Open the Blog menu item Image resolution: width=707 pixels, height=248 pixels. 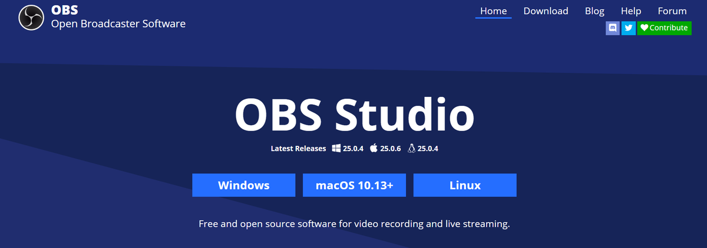point(594,11)
